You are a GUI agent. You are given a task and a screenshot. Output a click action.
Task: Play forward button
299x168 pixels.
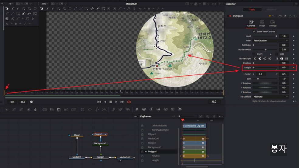(x=116, y=102)
